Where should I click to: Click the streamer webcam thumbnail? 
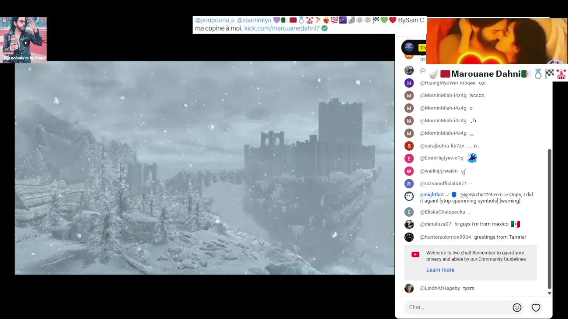(23, 40)
